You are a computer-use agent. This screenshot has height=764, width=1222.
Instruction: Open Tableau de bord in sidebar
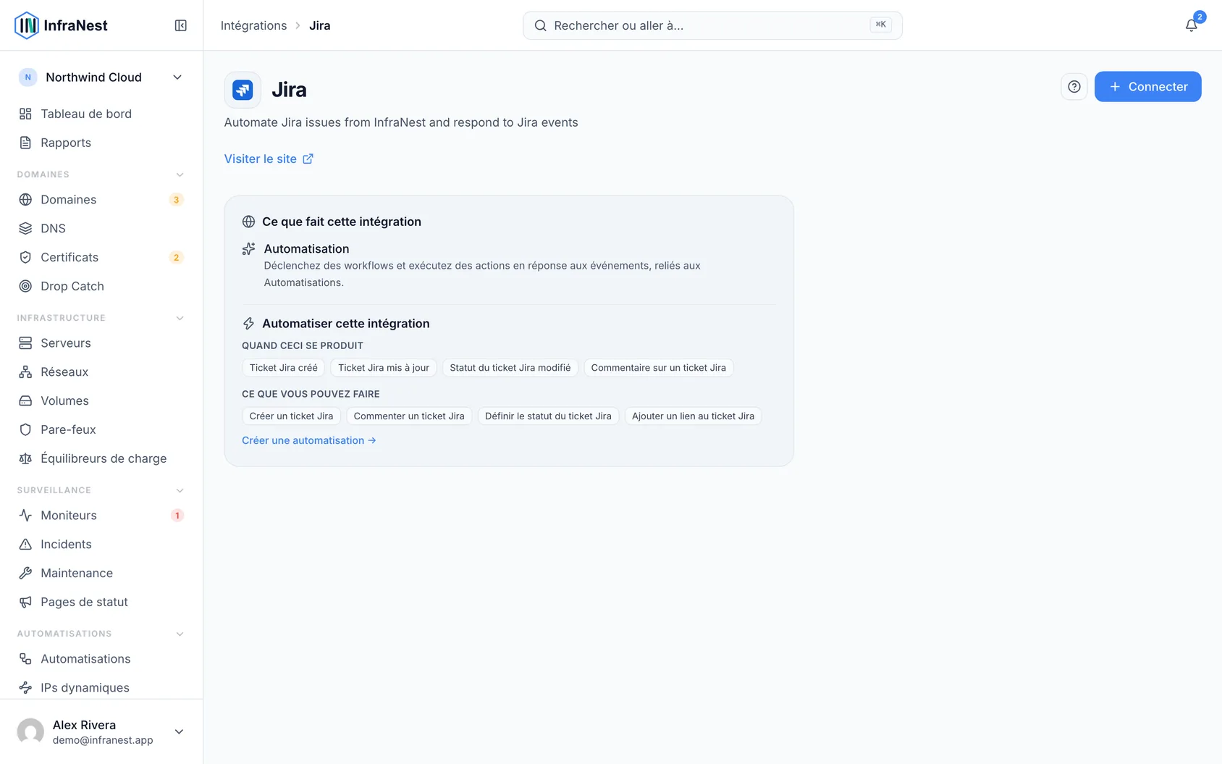click(101, 114)
